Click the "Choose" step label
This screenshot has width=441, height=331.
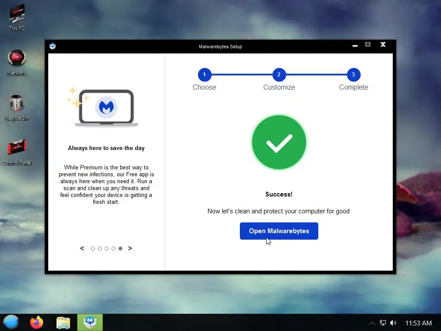(205, 87)
